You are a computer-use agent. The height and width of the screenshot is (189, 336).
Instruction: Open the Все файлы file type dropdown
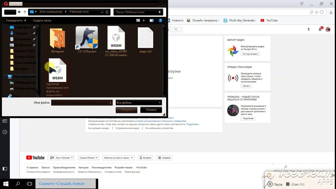(139, 103)
